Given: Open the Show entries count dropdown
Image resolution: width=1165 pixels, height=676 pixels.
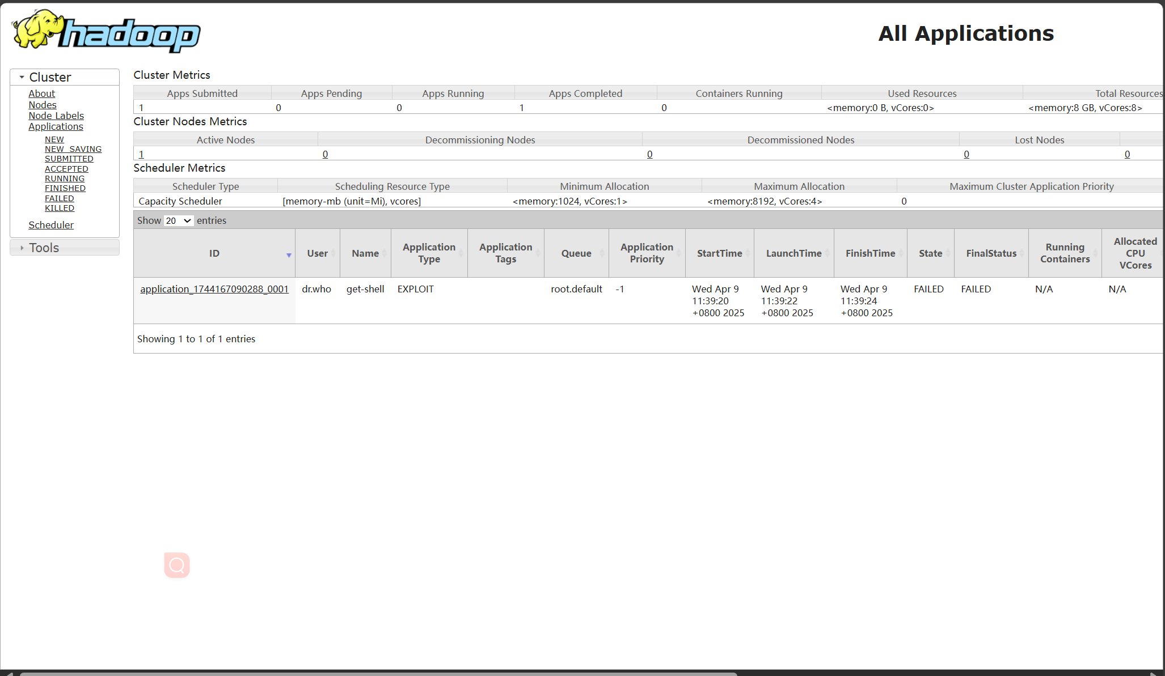Looking at the screenshot, I should click(x=179, y=220).
